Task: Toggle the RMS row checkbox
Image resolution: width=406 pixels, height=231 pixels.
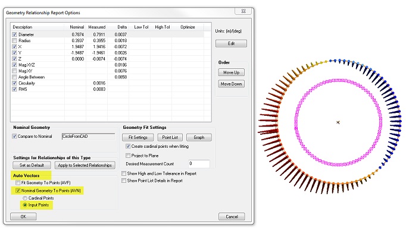Action: [x=14, y=89]
